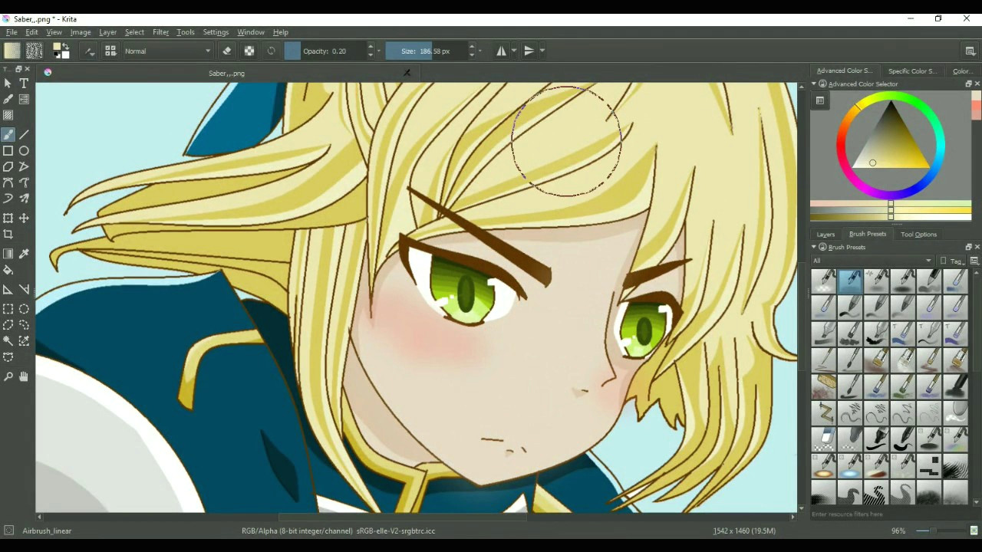982x552 pixels.
Task: Click the brush Size slider
Action: [427, 51]
